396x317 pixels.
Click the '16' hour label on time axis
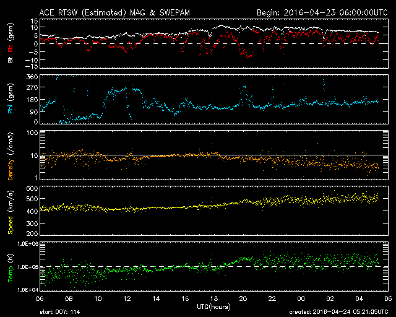tap(185, 298)
